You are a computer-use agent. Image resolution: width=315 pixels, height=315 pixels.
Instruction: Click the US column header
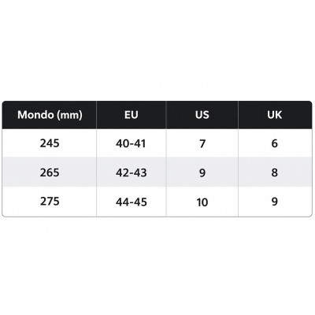click(202, 115)
